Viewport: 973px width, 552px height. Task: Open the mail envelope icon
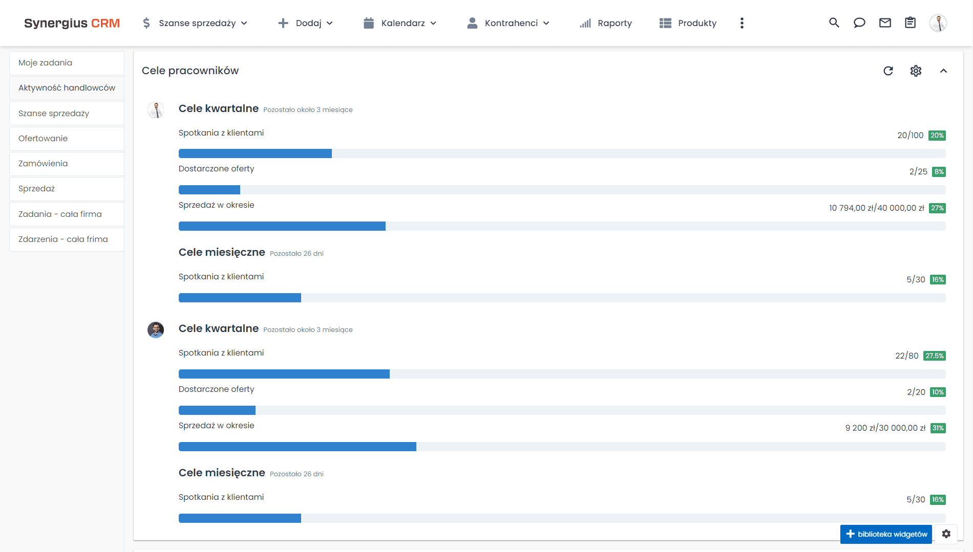[885, 23]
